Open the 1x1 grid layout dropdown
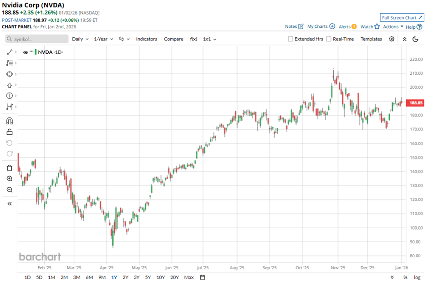The height and width of the screenshot is (286, 428). [x=209, y=39]
